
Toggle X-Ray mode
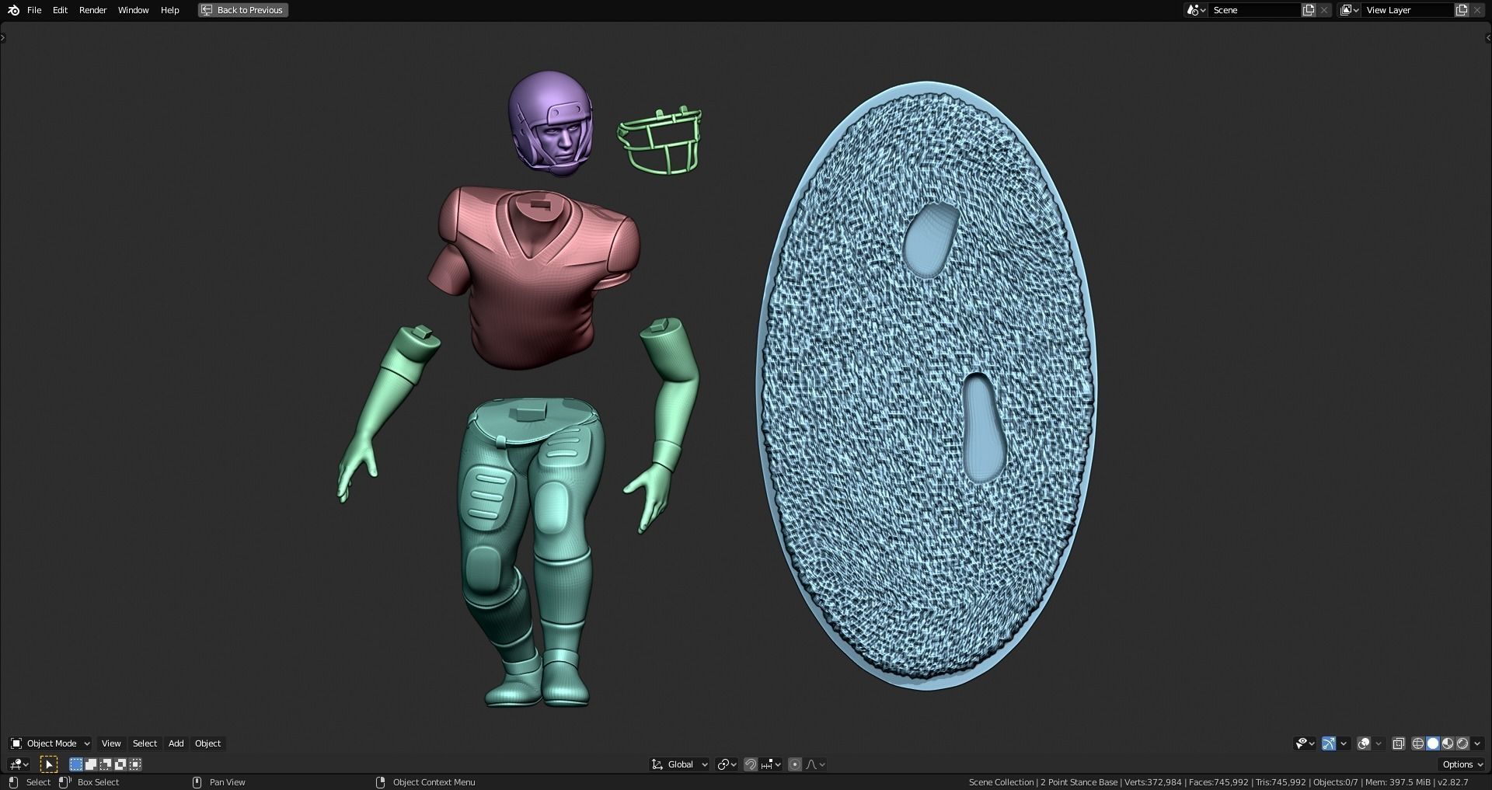tap(1399, 743)
